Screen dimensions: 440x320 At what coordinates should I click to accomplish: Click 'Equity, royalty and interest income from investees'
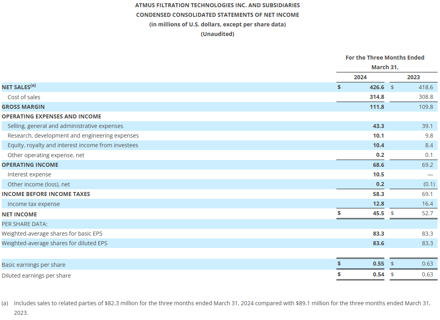[73, 145]
